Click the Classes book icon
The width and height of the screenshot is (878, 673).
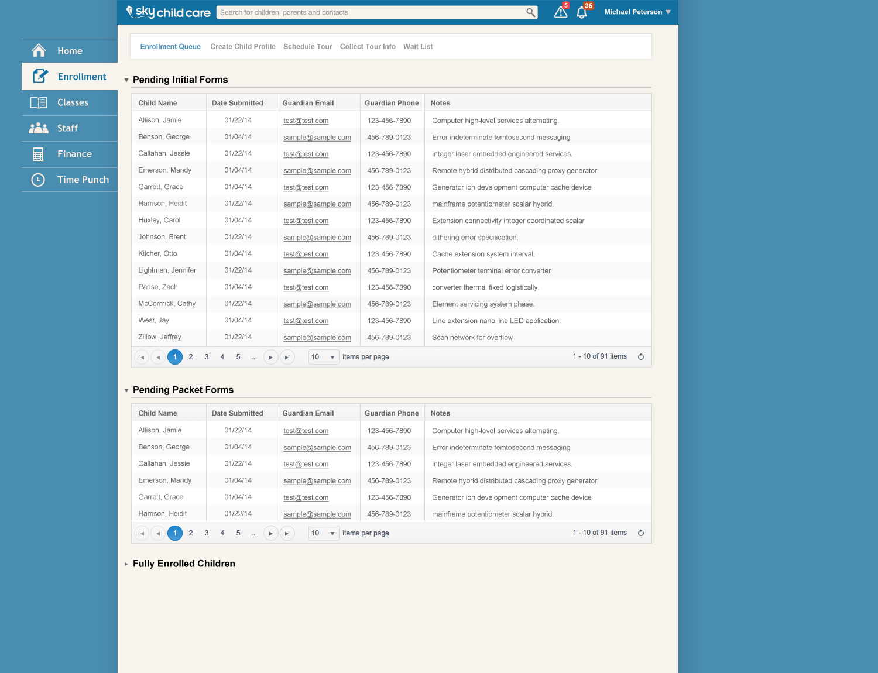39,102
